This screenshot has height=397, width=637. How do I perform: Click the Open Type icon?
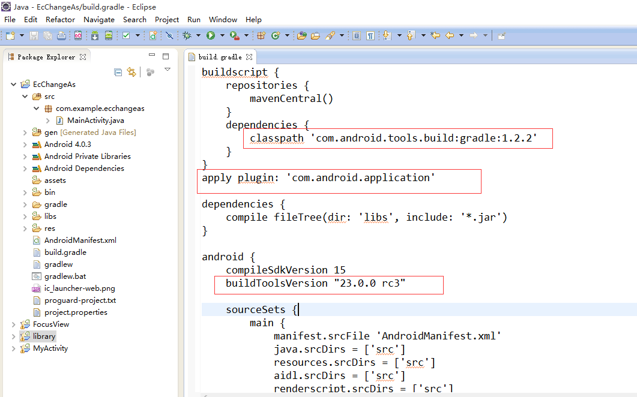click(x=302, y=36)
